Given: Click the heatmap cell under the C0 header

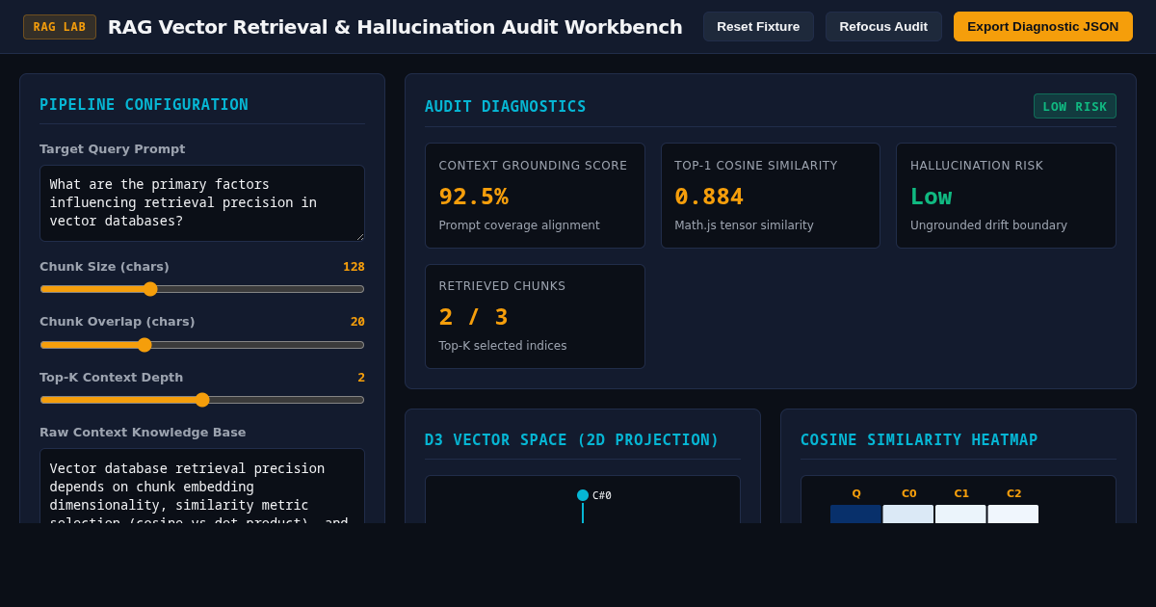Looking at the screenshot, I should [x=908, y=515].
